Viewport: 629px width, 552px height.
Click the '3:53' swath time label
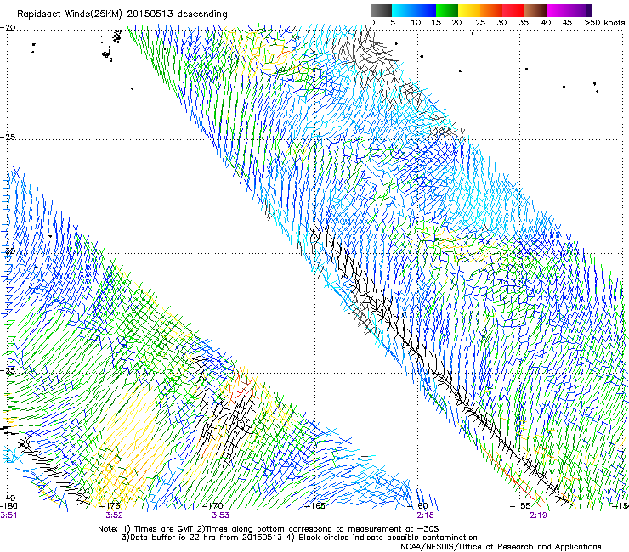220,515
